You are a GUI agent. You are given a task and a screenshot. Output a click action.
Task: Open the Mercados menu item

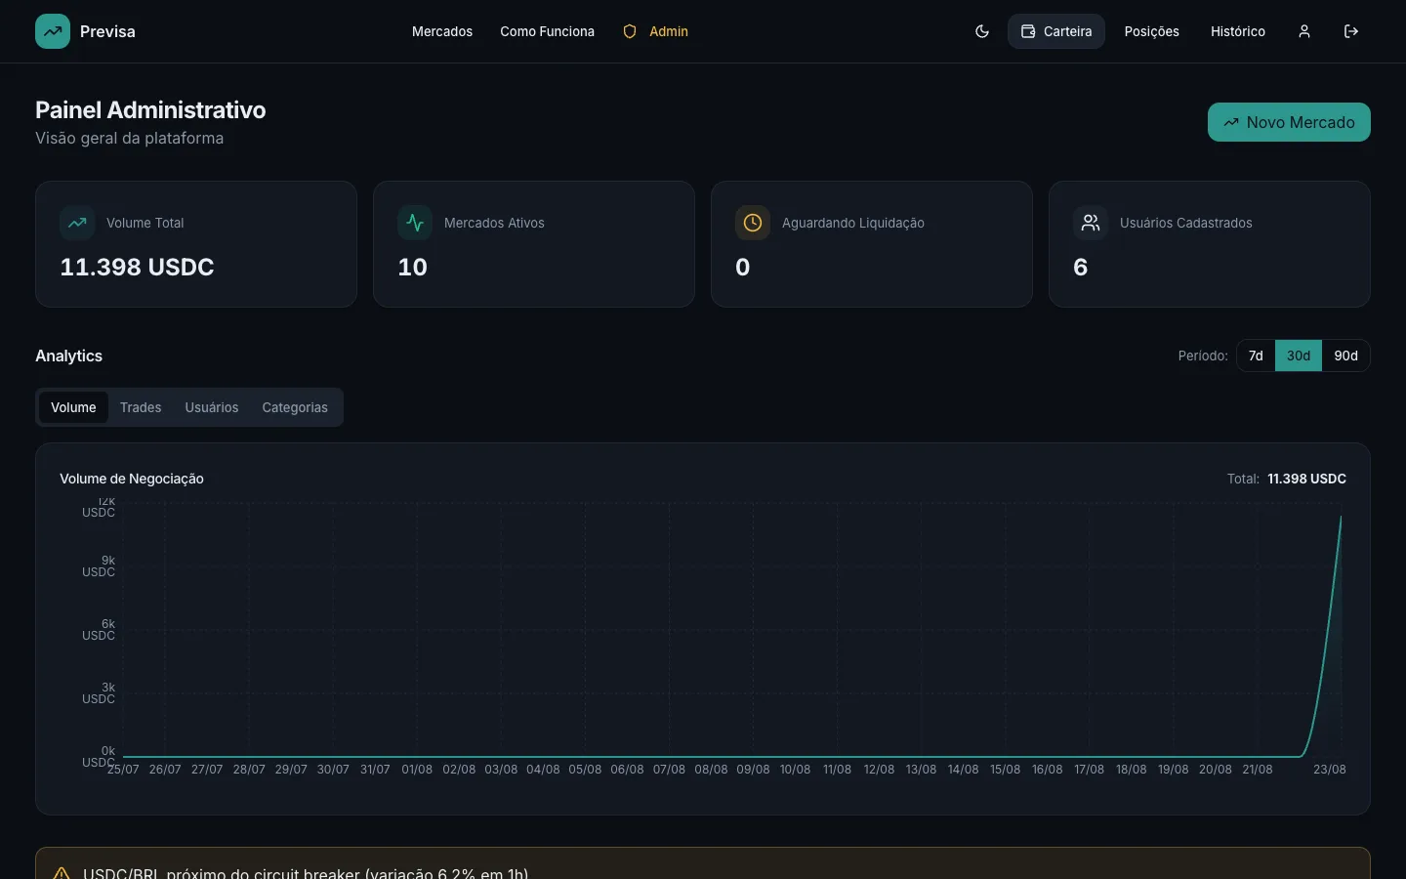[x=442, y=31]
